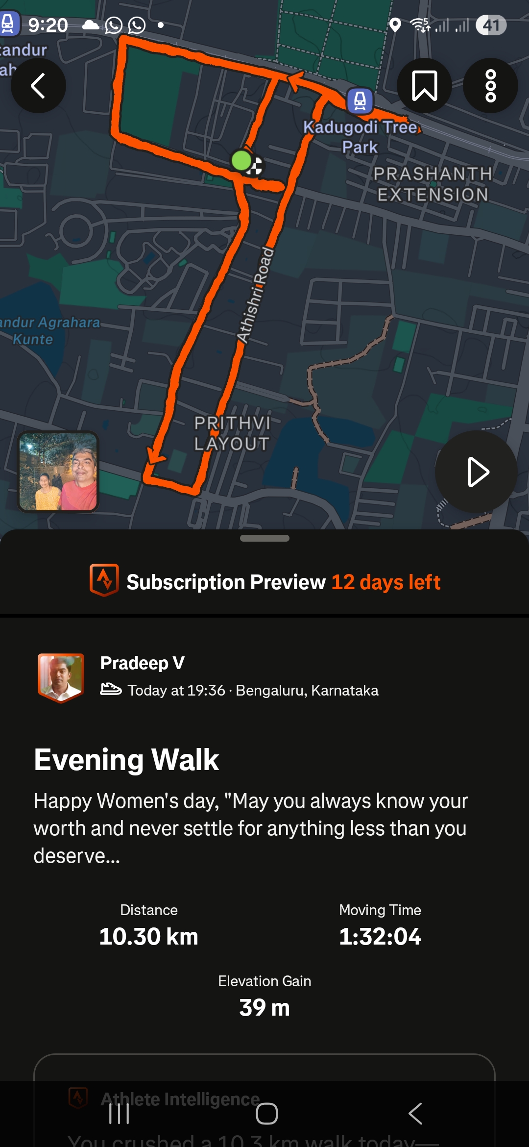529x1147 pixels.
Task: Expand the truncated Women's day description
Action: [250, 828]
